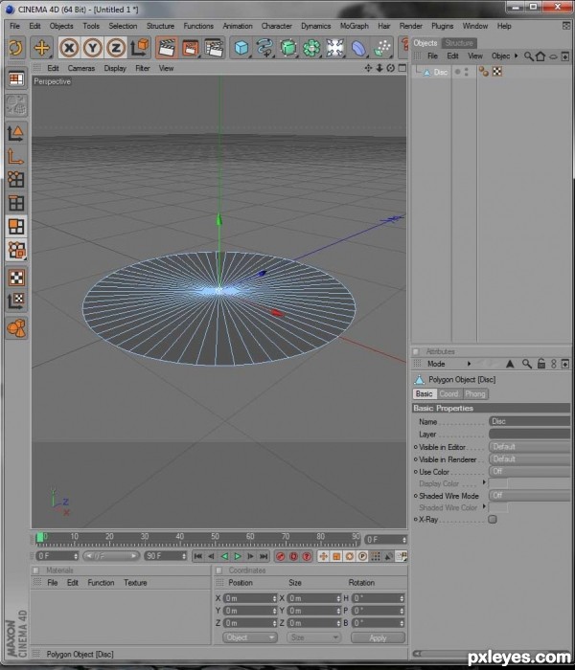
Task: Open the Array modeling objects flower icon
Action: click(x=311, y=48)
